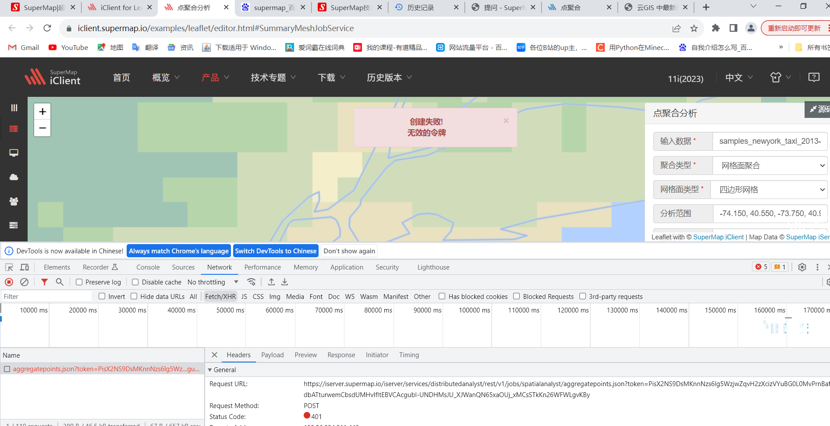The width and height of the screenshot is (830, 426).
Task: Reload the page with the refresh icon
Action: click(47, 28)
